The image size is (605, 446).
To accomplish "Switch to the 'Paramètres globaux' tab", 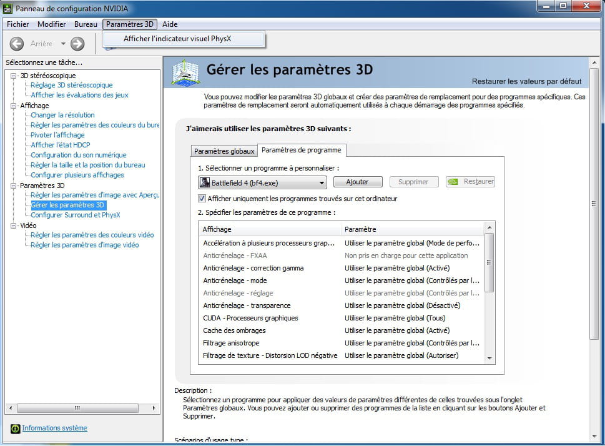I will [x=224, y=151].
